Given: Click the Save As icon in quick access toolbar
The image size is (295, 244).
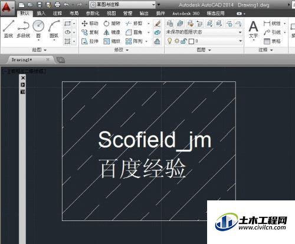Looking at the screenshot, I should (48, 5).
